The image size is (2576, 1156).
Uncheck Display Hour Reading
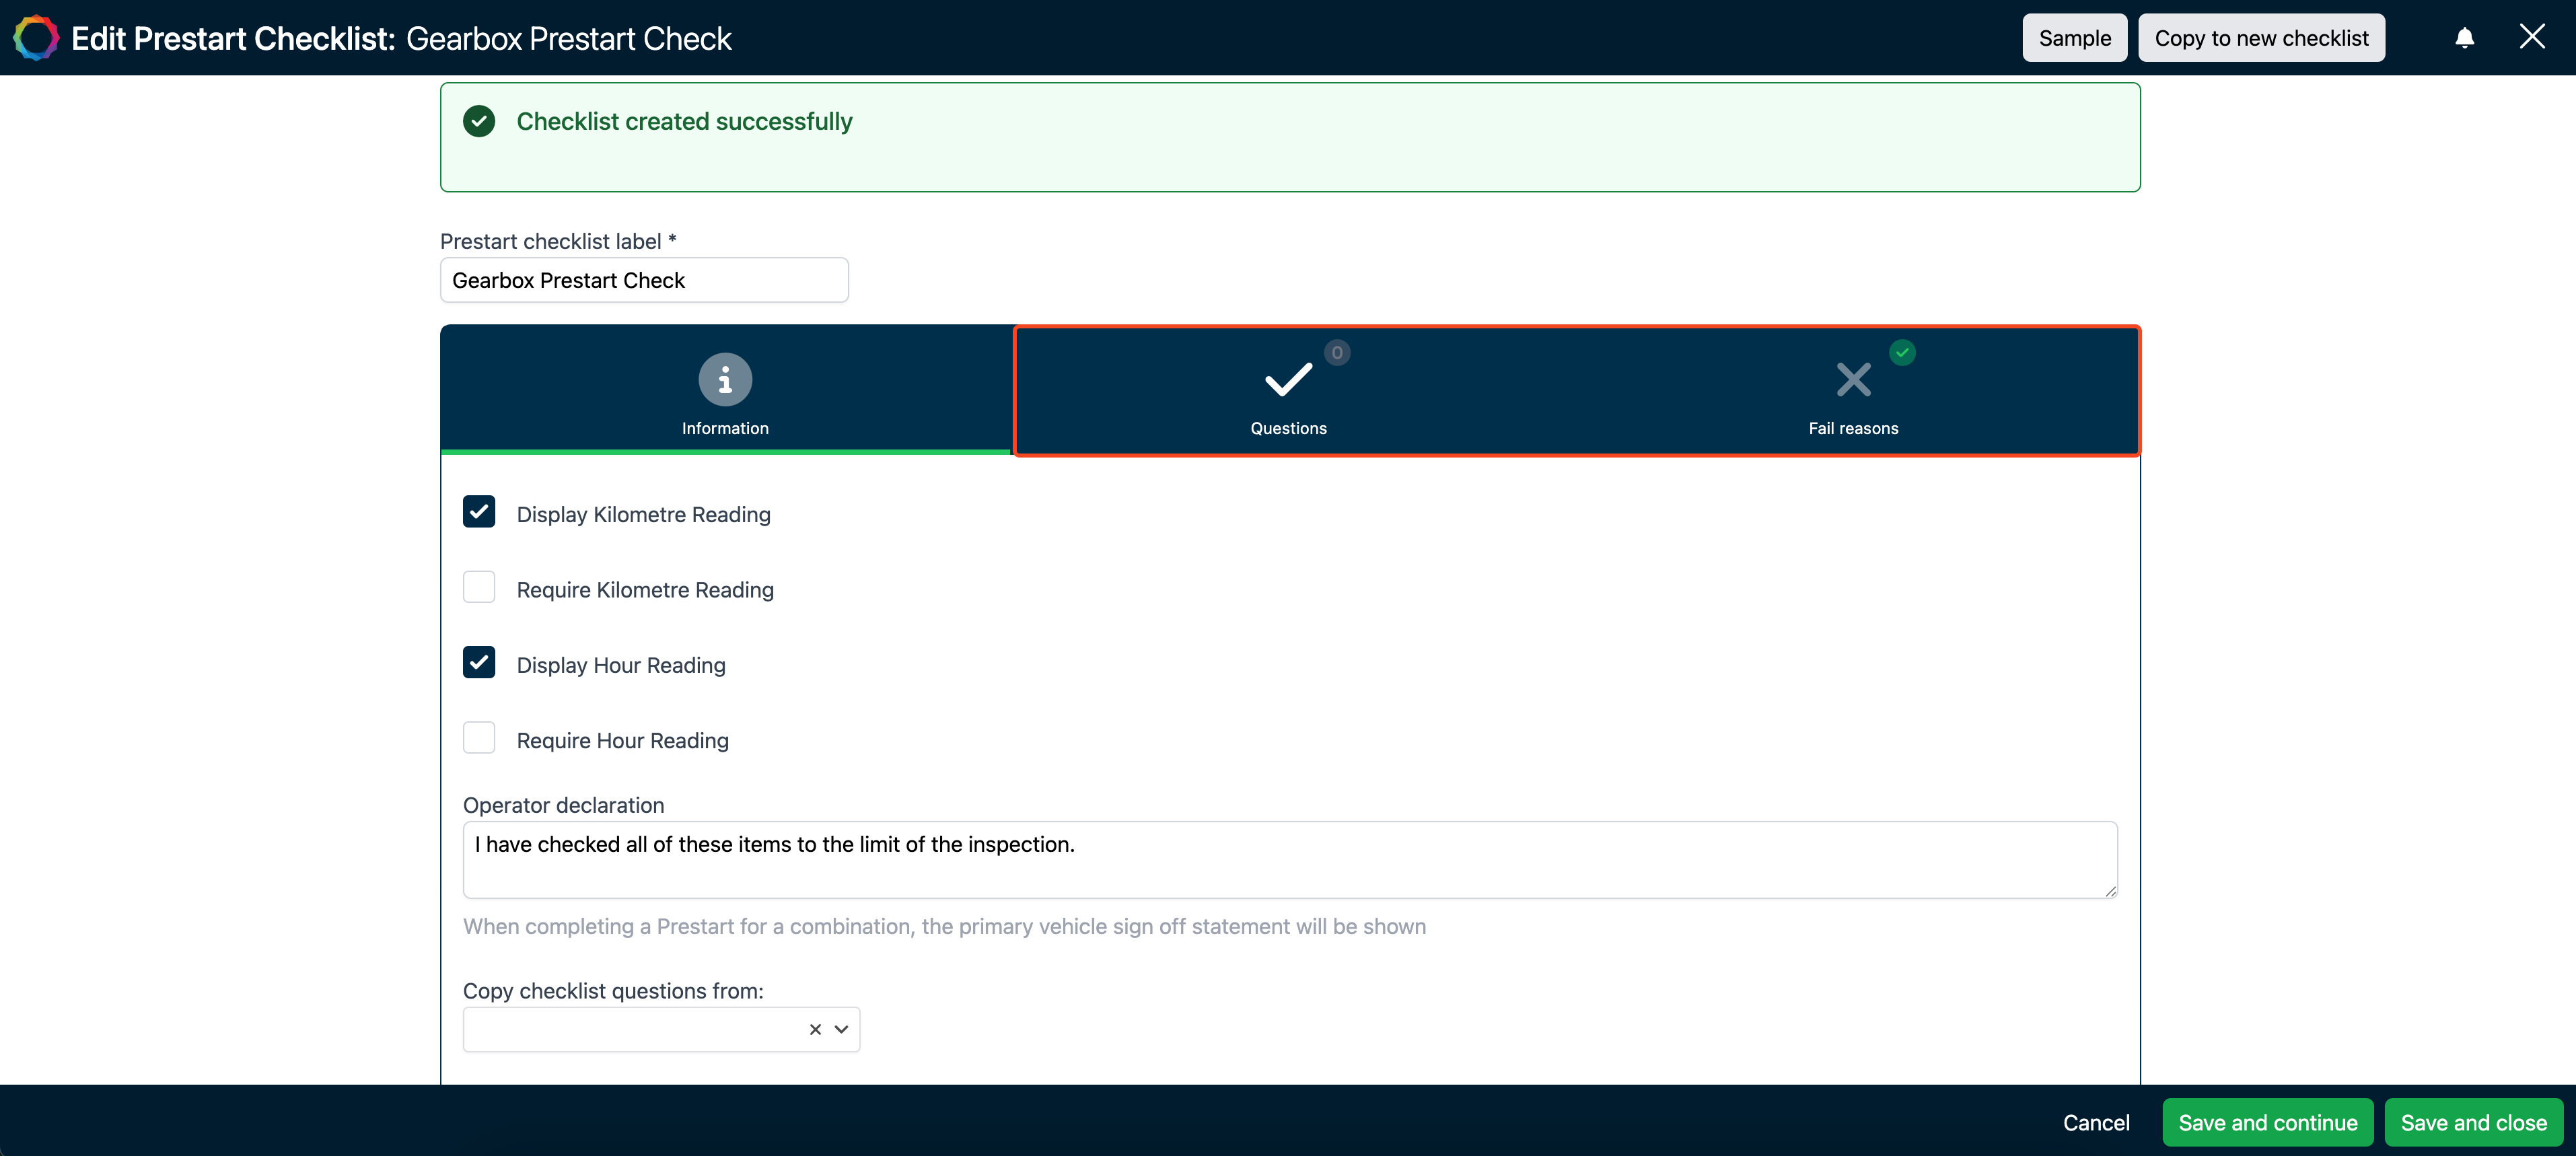479,663
